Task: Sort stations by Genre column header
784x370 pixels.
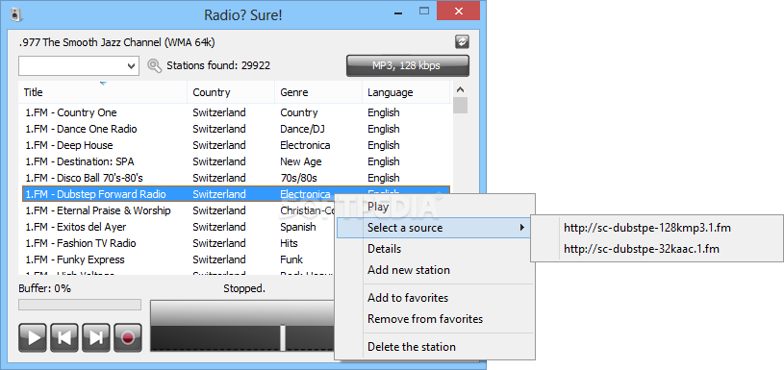Action: pyautogui.click(x=318, y=92)
